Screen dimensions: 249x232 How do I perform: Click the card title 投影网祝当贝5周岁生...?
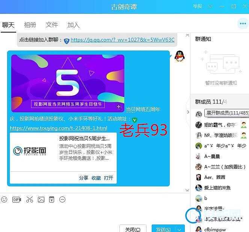click(x=85, y=138)
